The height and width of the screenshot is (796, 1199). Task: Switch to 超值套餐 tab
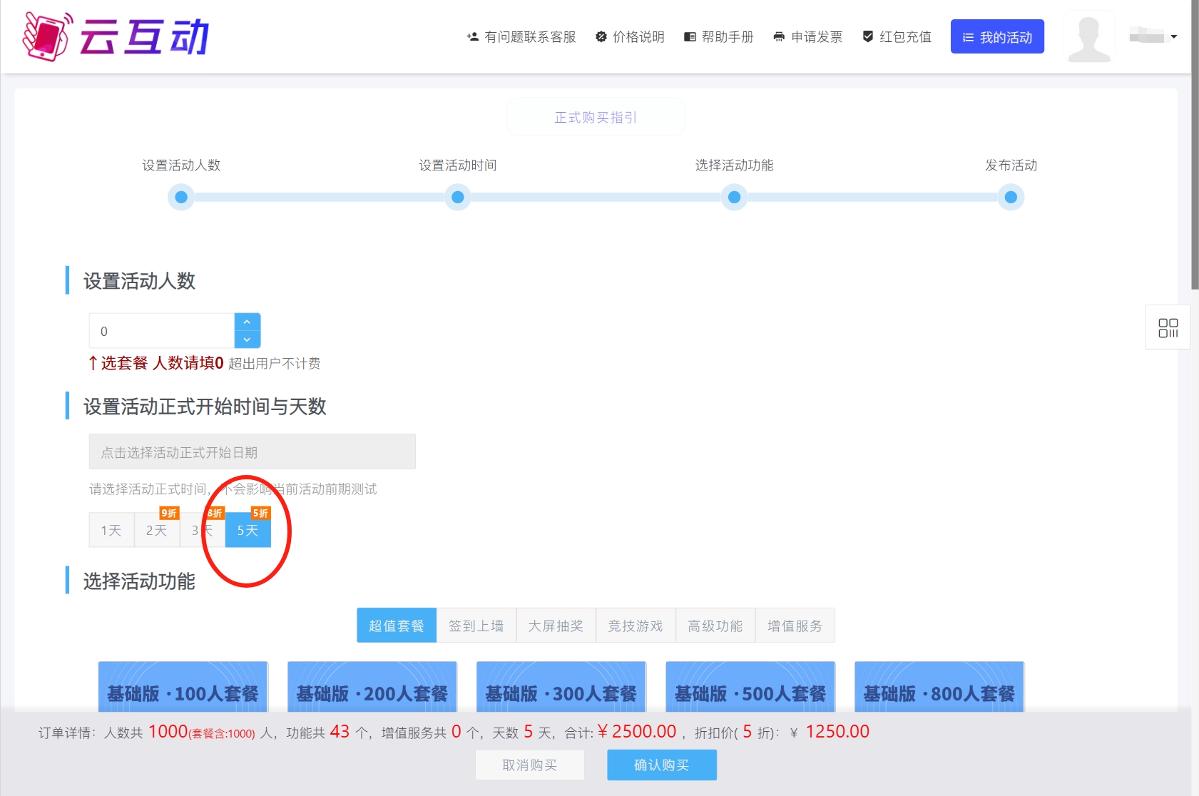click(x=397, y=626)
